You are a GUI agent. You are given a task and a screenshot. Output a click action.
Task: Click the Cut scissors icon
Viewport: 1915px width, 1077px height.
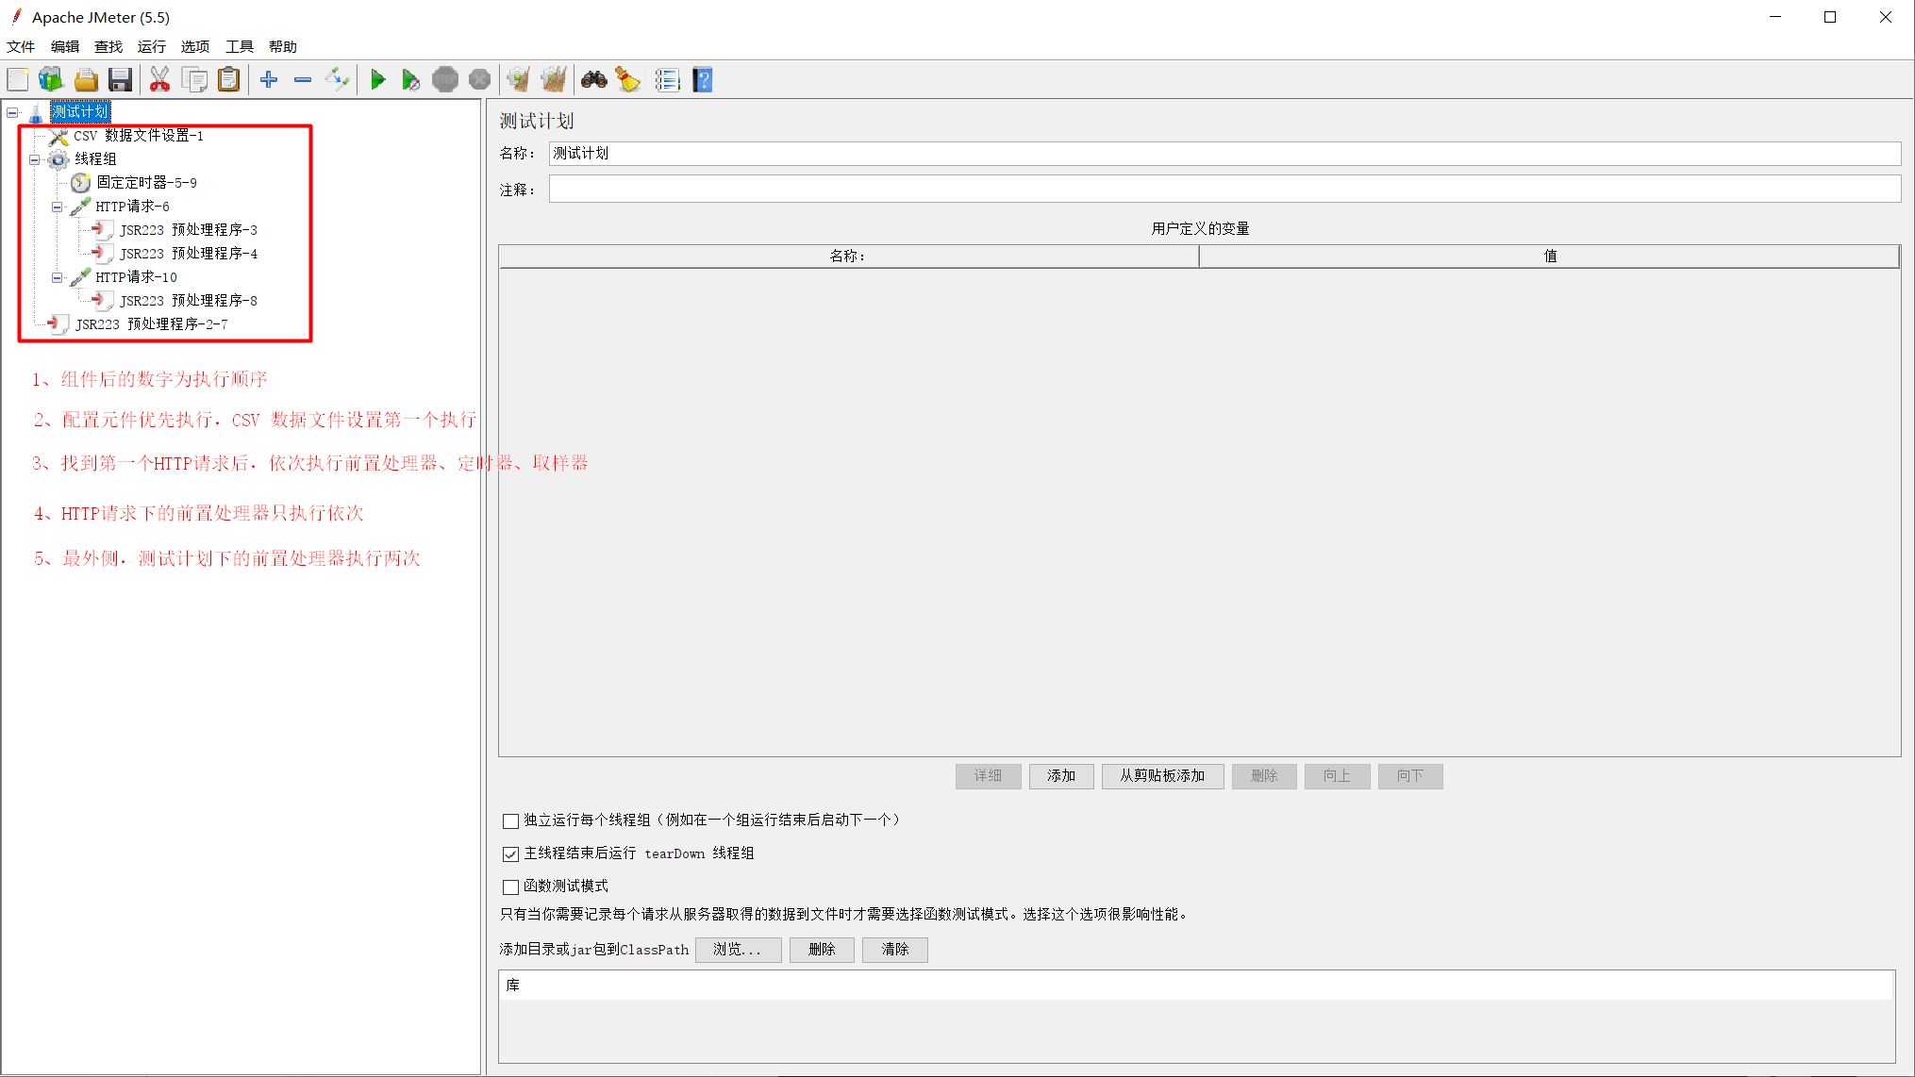[x=159, y=80]
